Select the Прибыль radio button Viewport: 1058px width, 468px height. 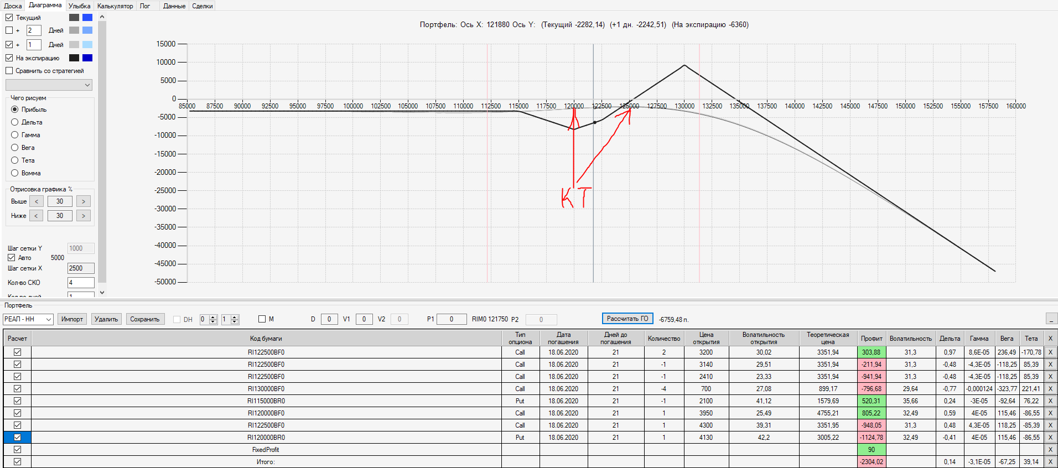(x=15, y=110)
